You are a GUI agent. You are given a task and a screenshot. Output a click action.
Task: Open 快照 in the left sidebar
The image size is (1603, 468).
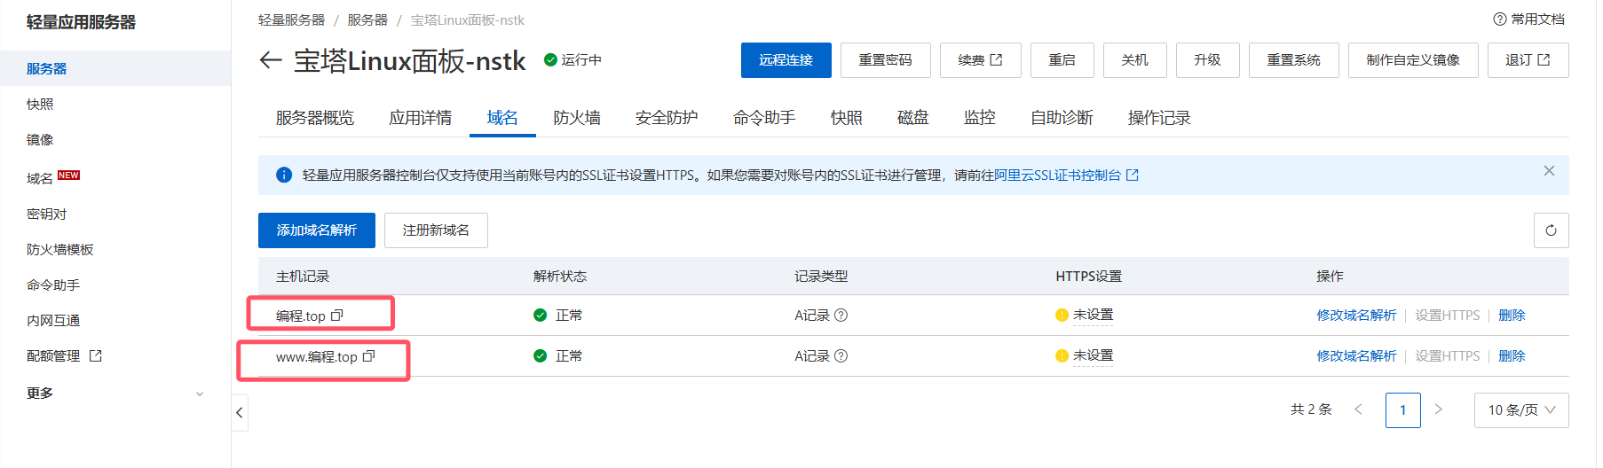[x=40, y=105]
